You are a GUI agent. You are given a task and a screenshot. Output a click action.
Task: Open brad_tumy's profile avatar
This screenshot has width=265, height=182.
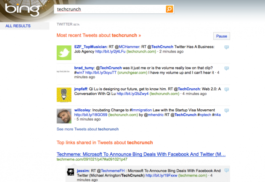coord(64,72)
